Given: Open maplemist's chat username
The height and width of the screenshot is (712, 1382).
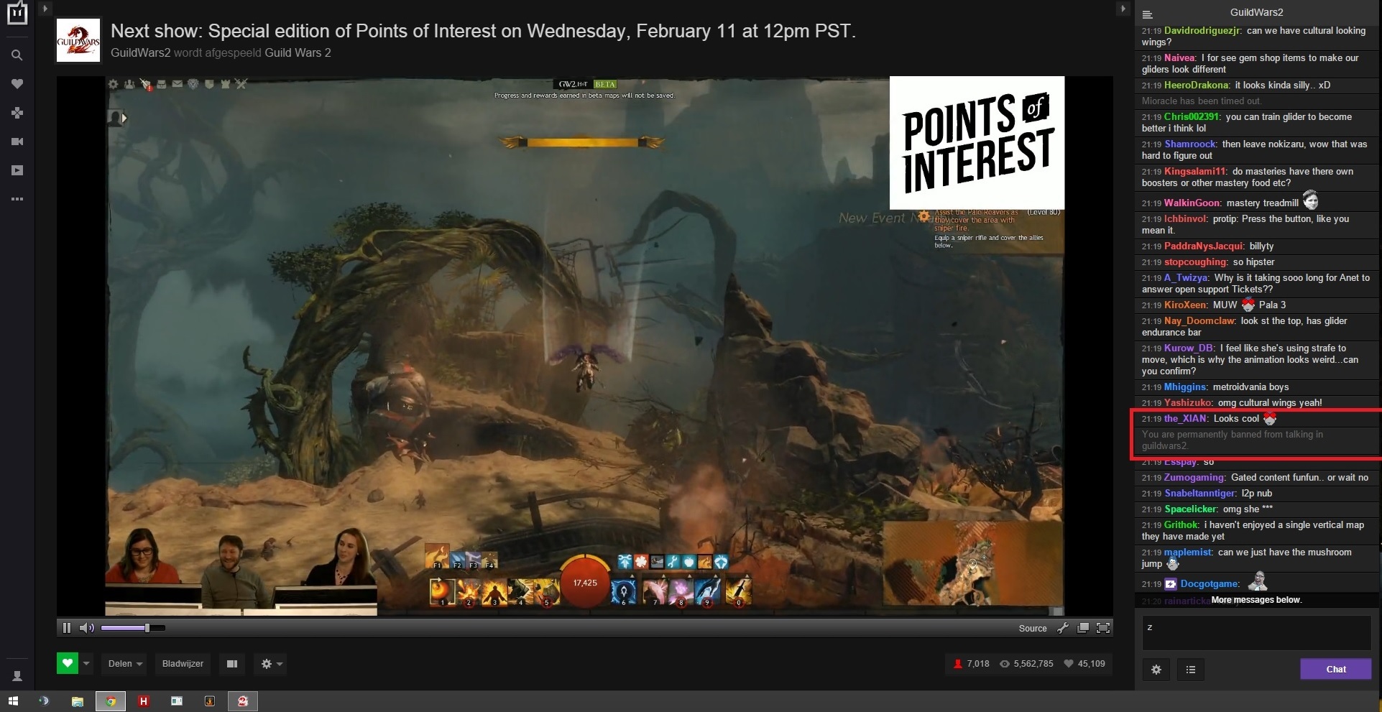Looking at the screenshot, I should coord(1187,553).
